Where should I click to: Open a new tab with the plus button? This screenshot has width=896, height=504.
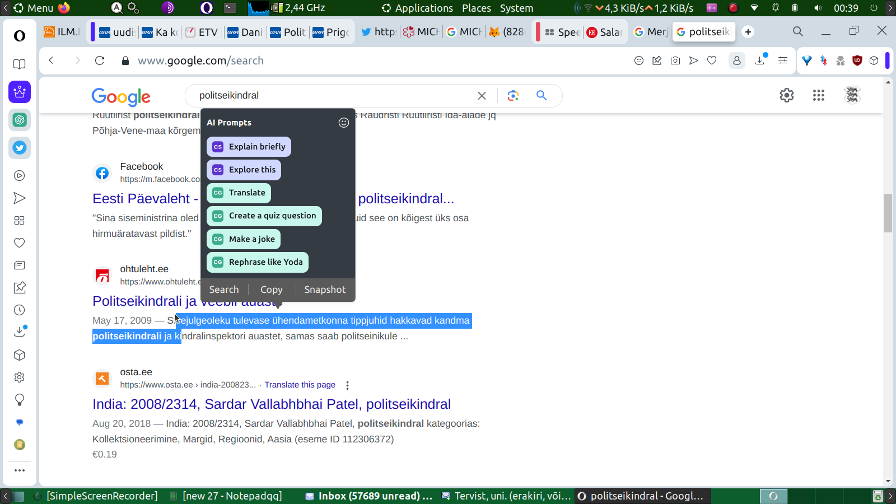click(748, 32)
